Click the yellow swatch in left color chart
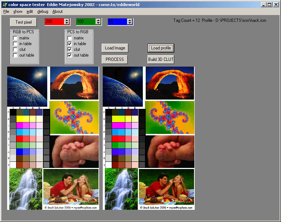The image size is (281, 222). [x=19, y=119]
